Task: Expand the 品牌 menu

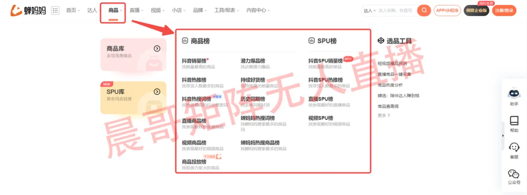Action: pyautogui.click(x=200, y=10)
